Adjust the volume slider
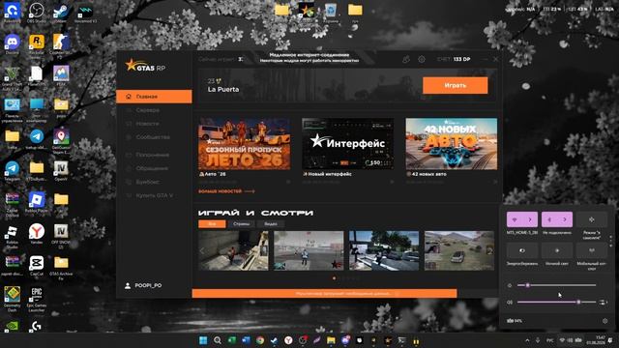 [x=557, y=303]
